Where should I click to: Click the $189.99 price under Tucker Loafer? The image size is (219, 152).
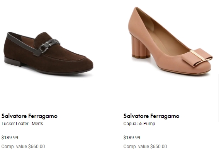click(10, 137)
